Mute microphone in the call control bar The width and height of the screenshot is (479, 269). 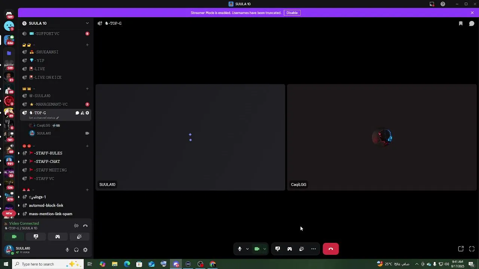click(240, 249)
